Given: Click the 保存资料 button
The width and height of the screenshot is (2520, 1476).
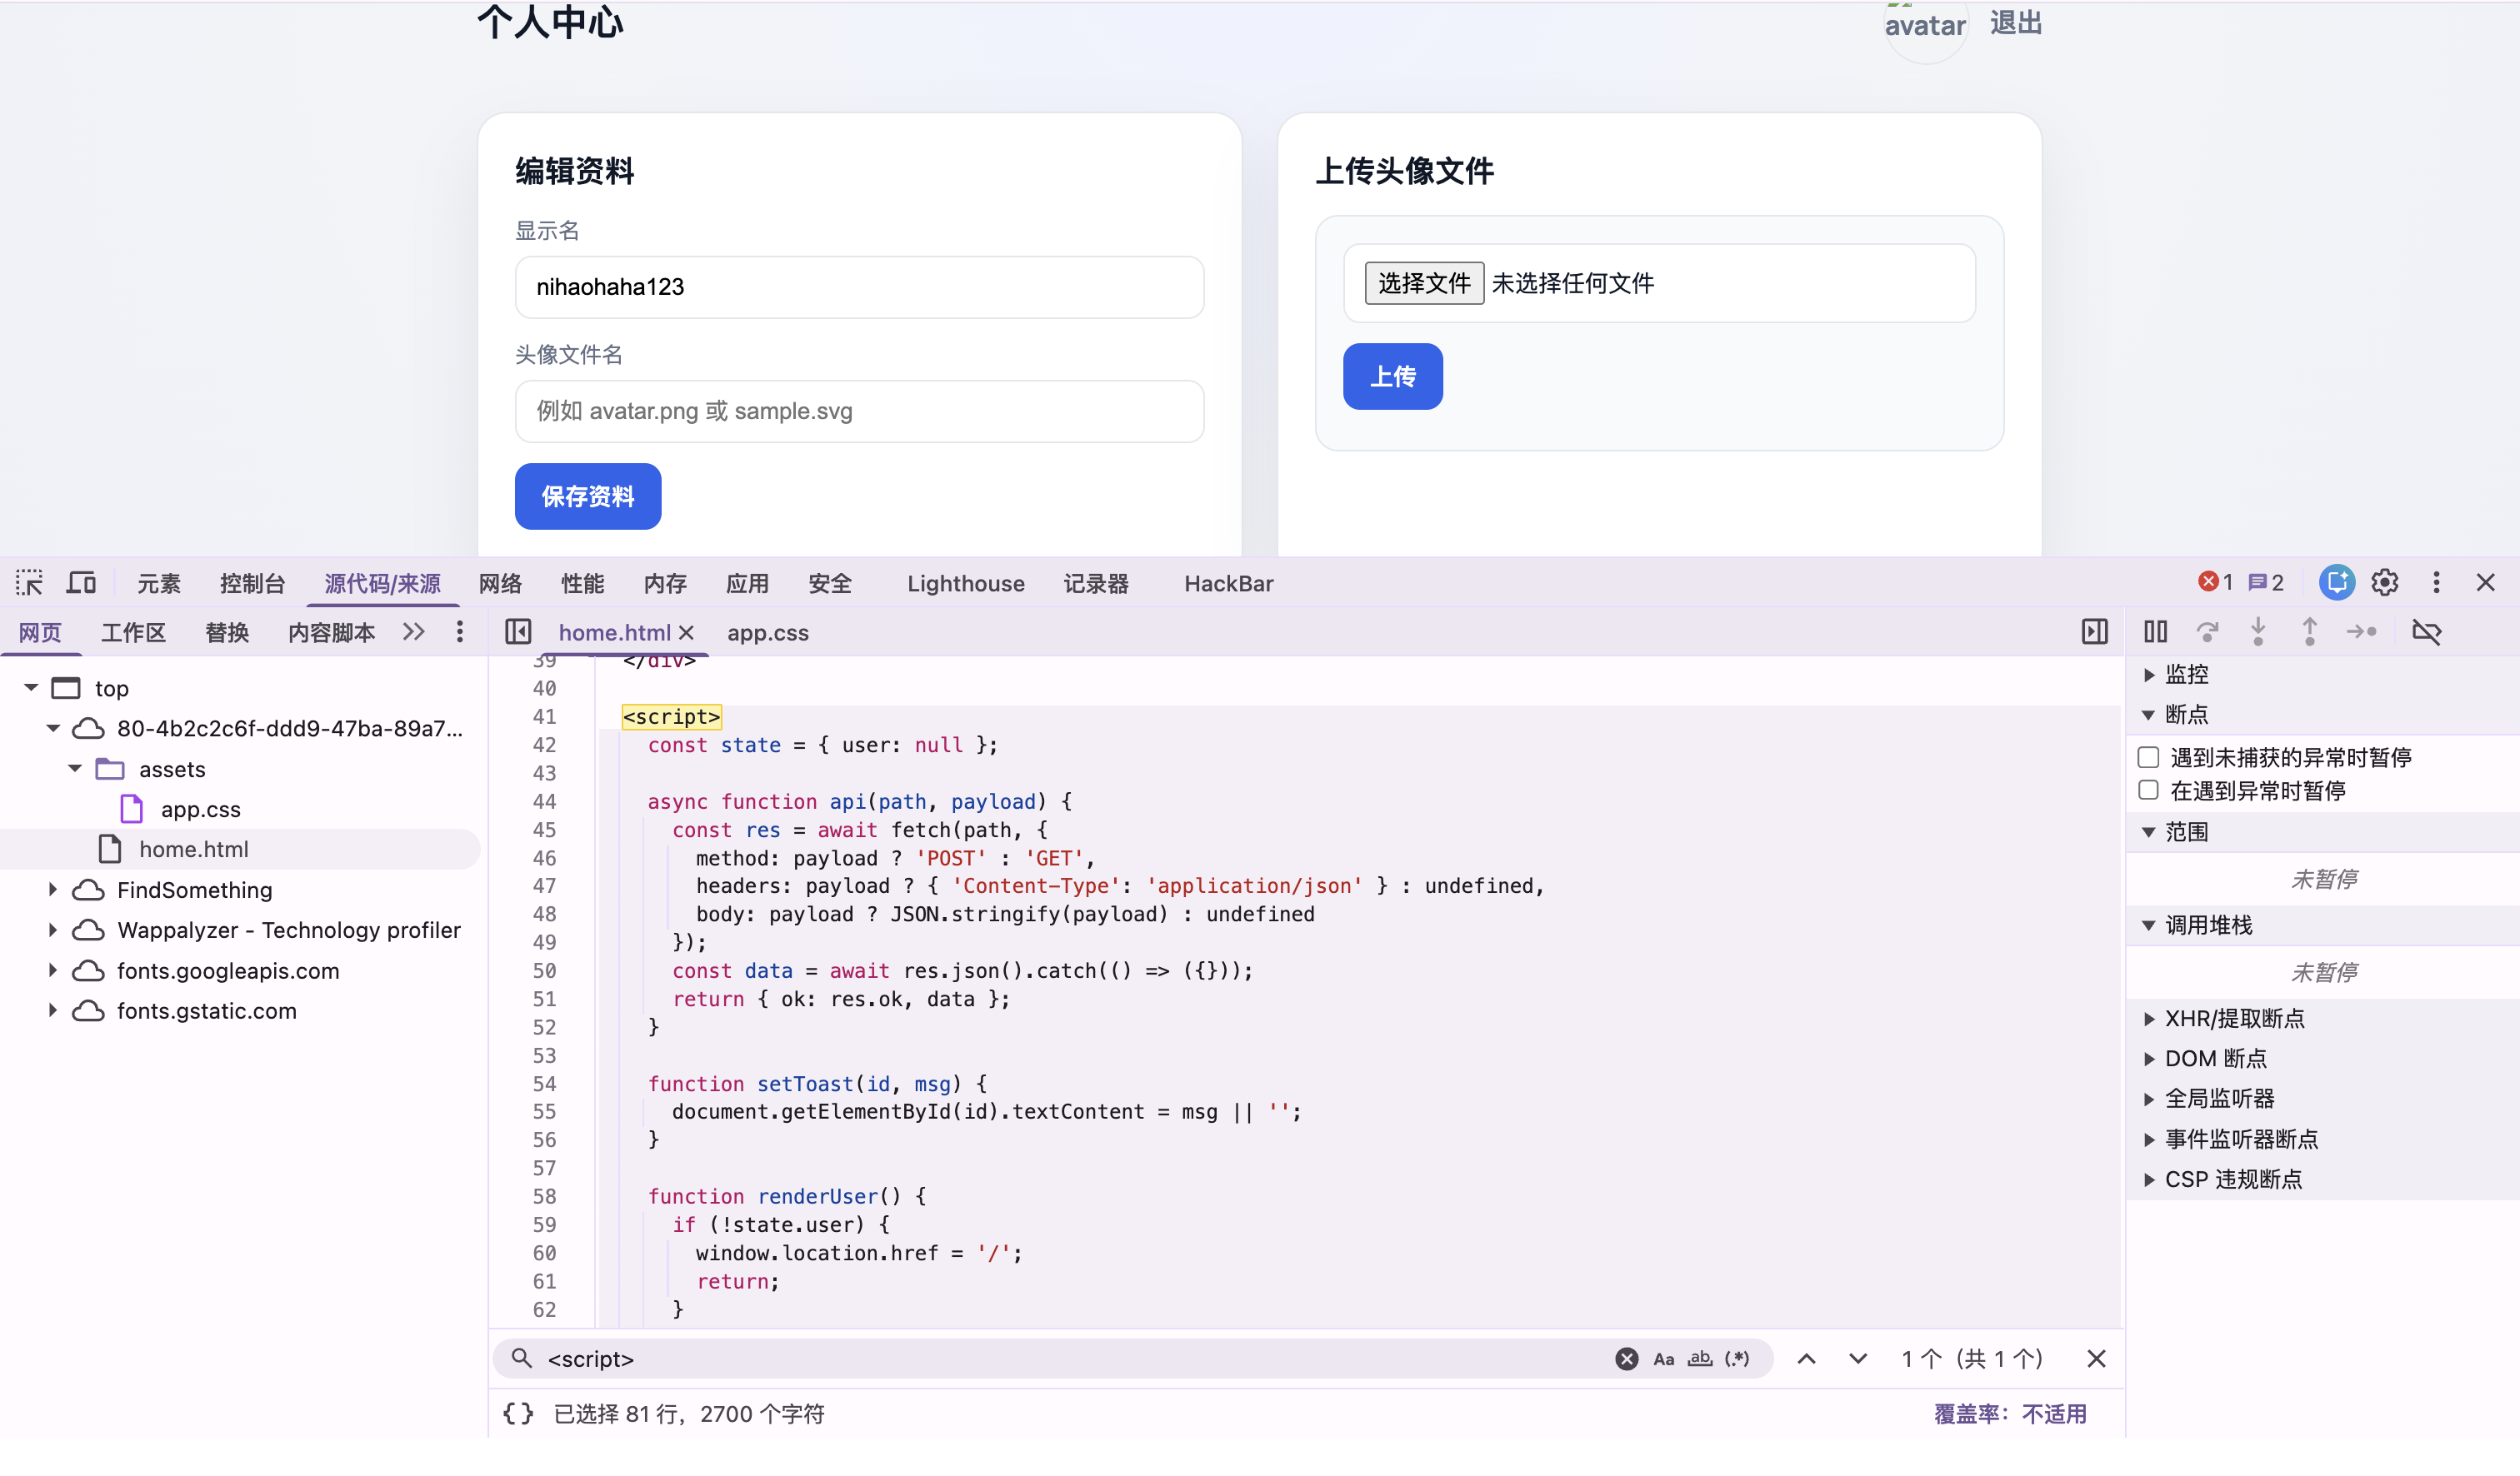Looking at the screenshot, I should click(x=587, y=496).
